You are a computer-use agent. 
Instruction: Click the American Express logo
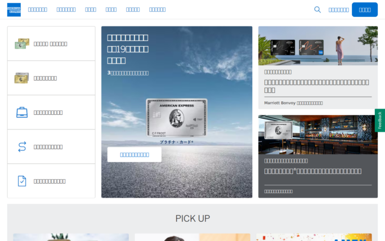click(x=14, y=10)
